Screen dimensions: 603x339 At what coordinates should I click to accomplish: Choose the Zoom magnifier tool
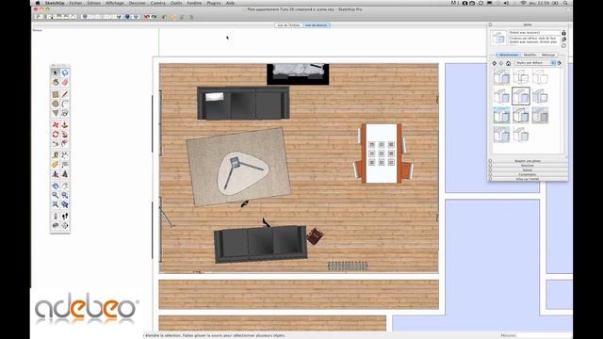tap(56, 195)
